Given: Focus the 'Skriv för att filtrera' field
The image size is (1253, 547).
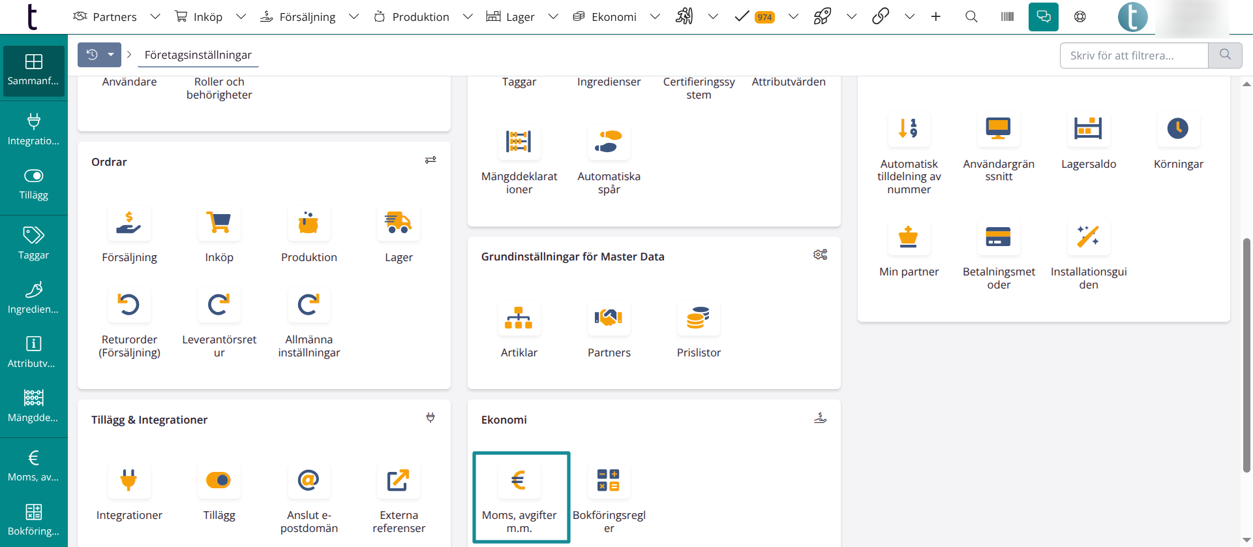Looking at the screenshot, I should pyautogui.click(x=1134, y=55).
